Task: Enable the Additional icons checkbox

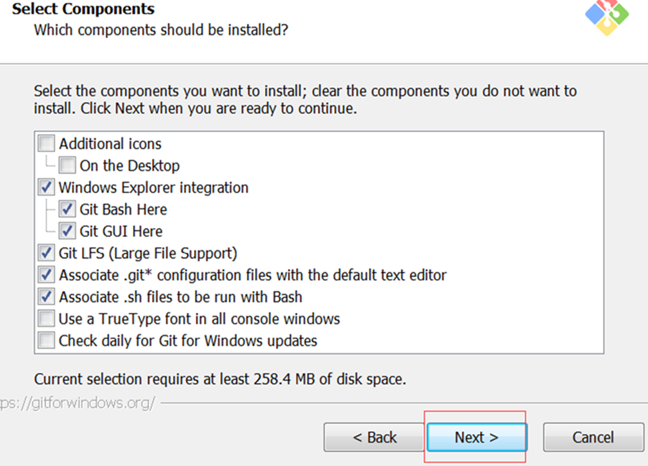Action: pos(46,143)
